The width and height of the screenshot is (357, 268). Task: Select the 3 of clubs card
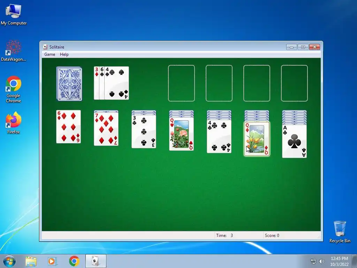(x=144, y=132)
